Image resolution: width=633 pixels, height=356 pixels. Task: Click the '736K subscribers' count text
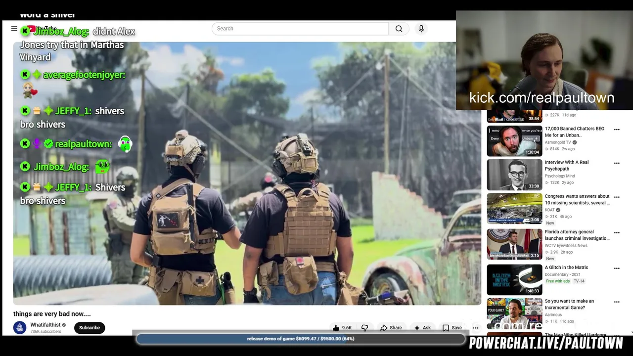pyautogui.click(x=45, y=332)
